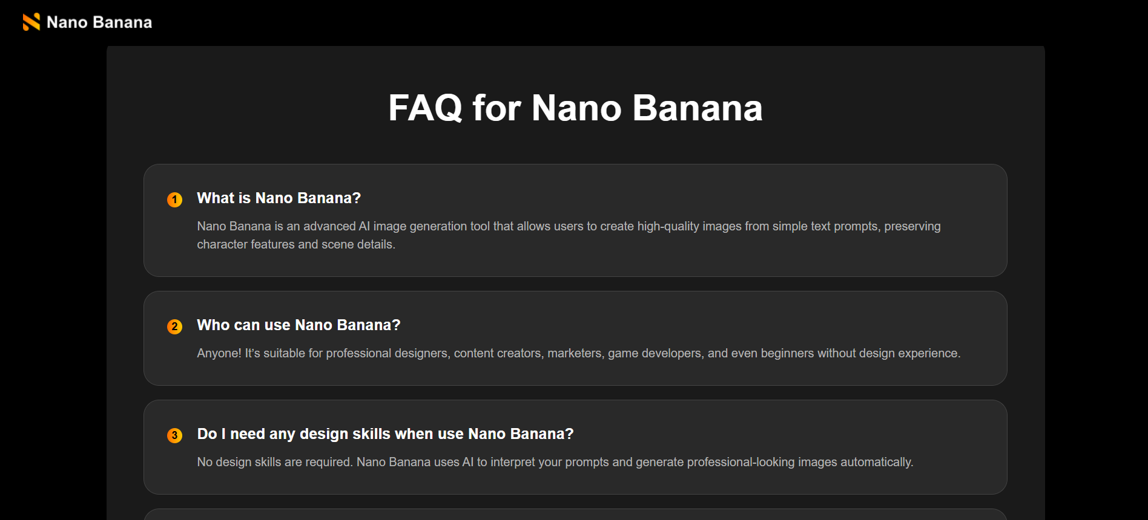Viewport: 1148px width, 520px height.
Task: Click the circular marker on the third FAQ
Action: (x=175, y=435)
